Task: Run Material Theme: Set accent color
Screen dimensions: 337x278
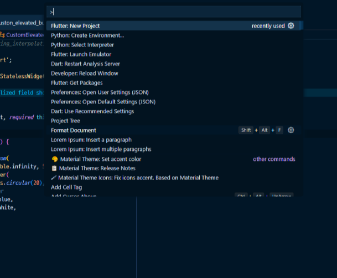Action: [x=173, y=159]
